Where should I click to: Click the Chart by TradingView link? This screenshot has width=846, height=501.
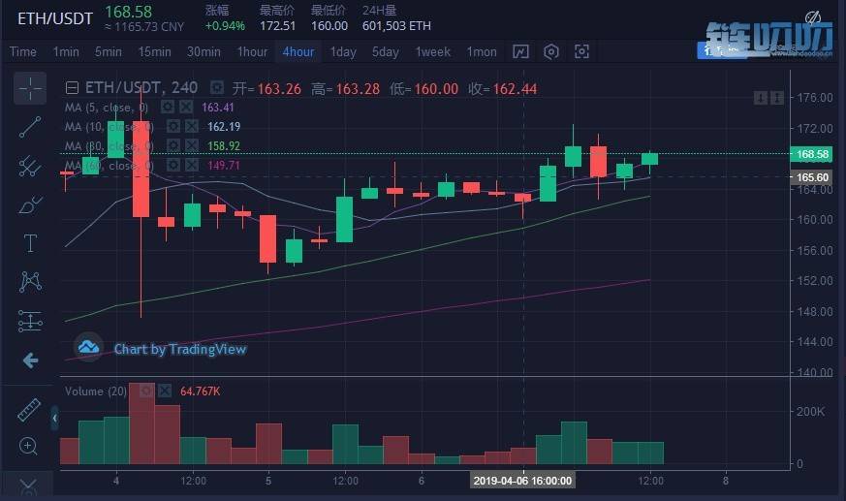(x=179, y=349)
